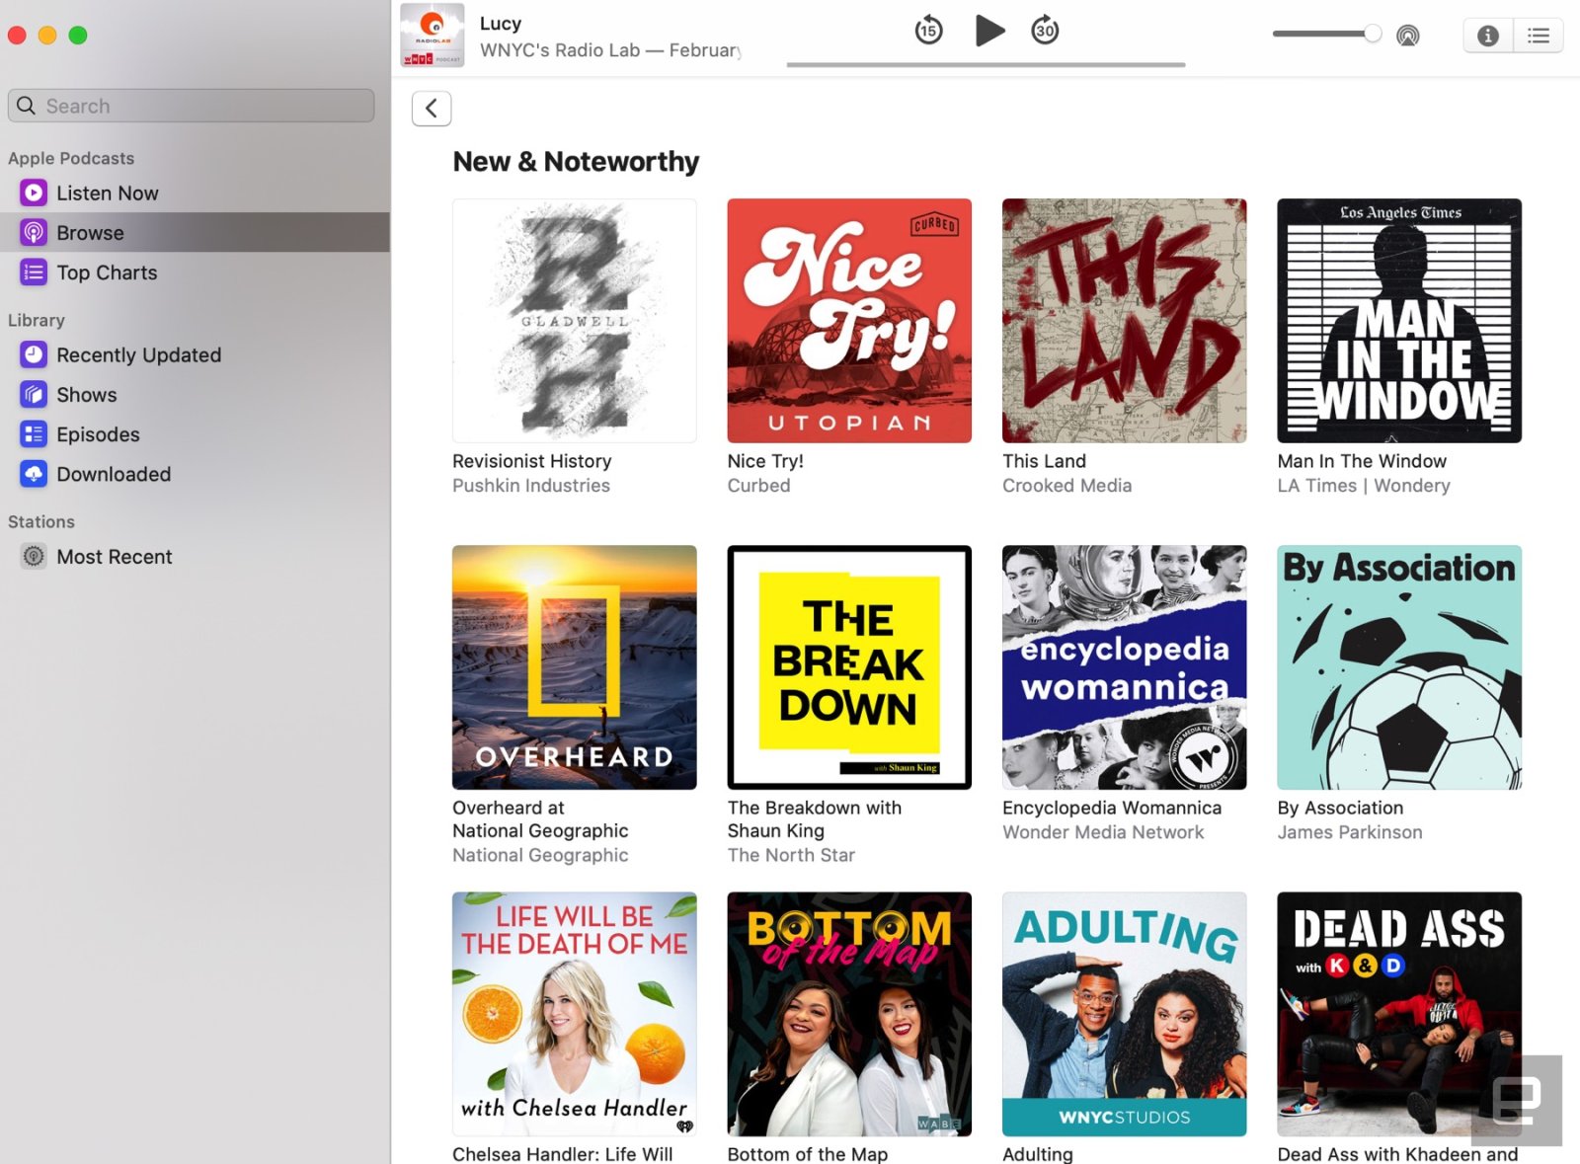The width and height of the screenshot is (1580, 1164).
Task: Show episode info panel
Action: [x=1488, y=36]
